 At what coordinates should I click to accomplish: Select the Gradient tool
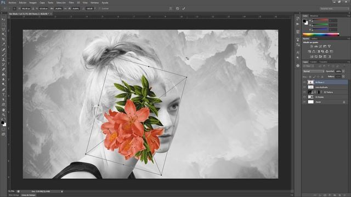3,74
